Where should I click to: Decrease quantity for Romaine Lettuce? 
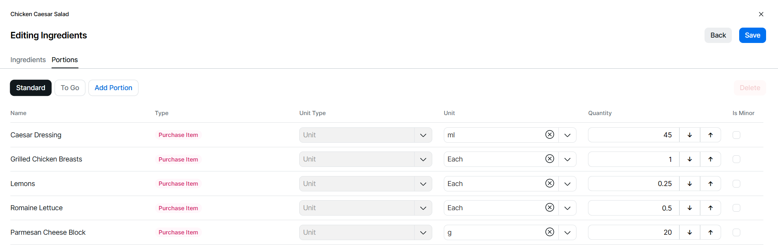[x=690, y=208]
